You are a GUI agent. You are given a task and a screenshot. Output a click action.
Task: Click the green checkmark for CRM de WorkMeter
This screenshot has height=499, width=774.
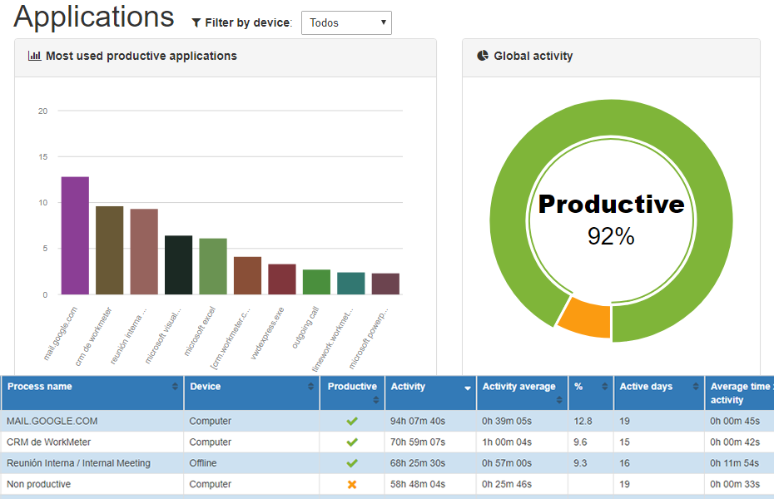click(352, 442)
